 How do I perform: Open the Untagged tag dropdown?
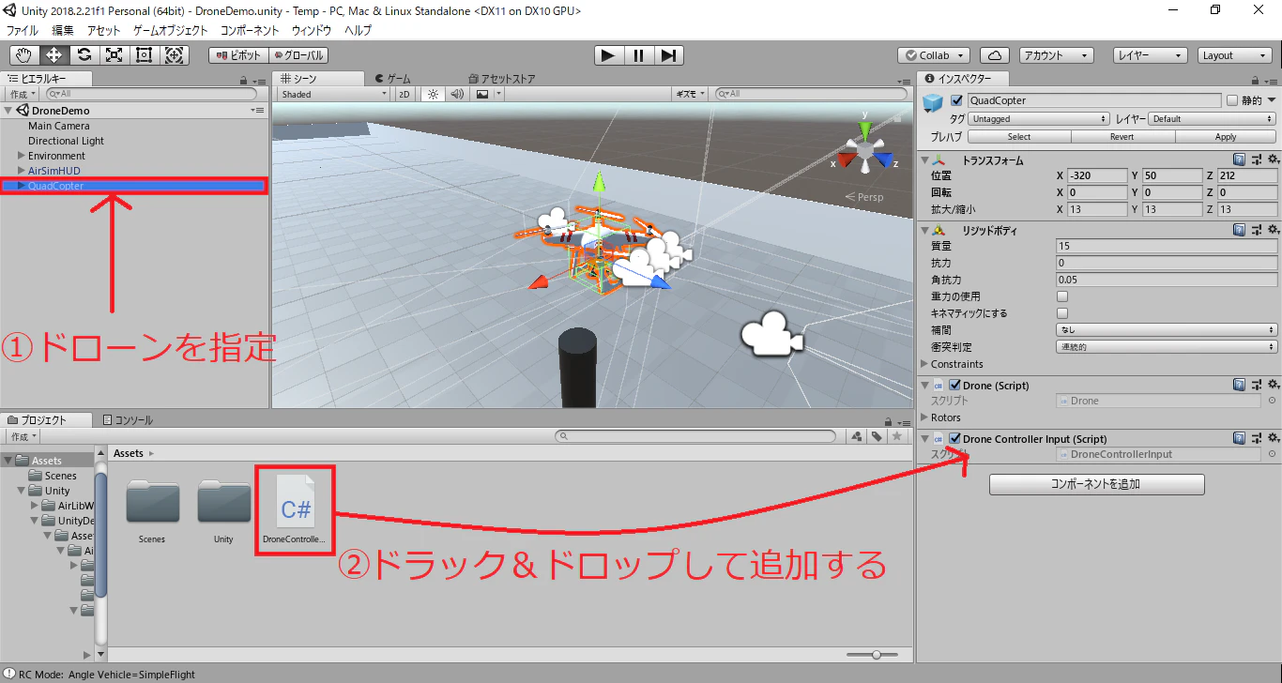click(x=1039, y=119)
